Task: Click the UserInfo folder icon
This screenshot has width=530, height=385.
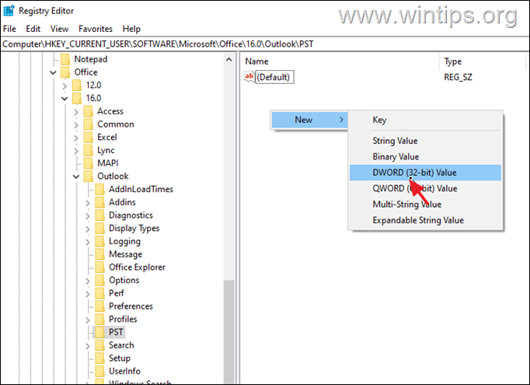Action: pos(99,371)
